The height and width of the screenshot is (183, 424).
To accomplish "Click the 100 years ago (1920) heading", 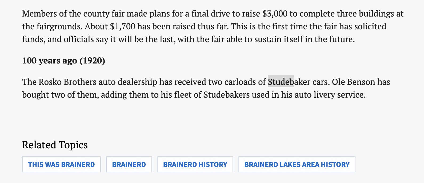I will [x=64, y=61].
